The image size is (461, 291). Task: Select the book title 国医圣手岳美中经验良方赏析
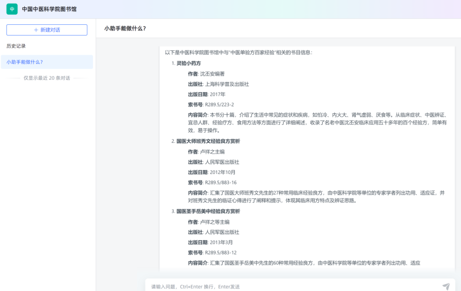[x=208, y=211]
